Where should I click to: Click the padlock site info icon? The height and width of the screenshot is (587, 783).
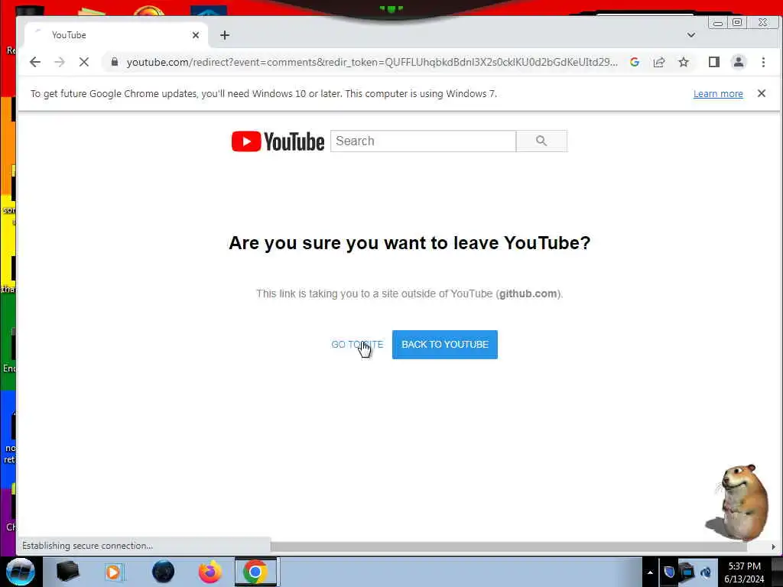coord(115,62)
